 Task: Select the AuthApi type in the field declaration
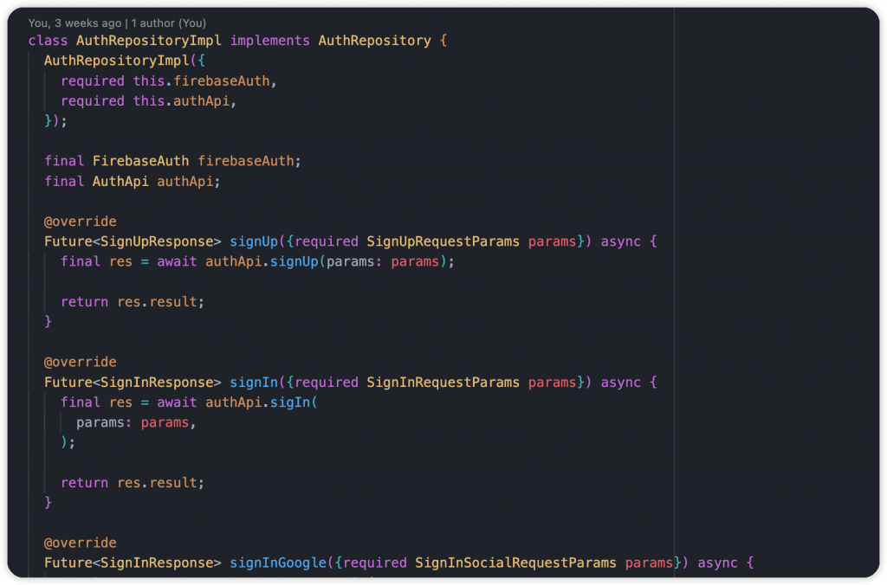120,182
